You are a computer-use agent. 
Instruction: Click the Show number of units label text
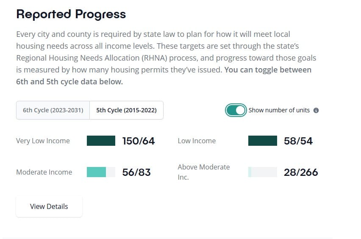[x=279, y=110]
